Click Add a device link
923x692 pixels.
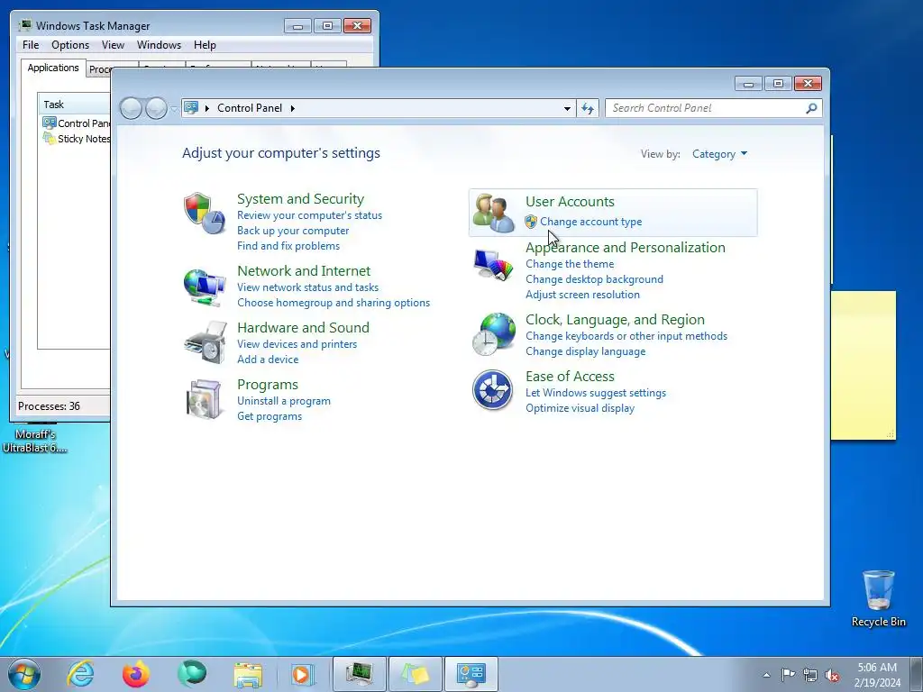pyautogui.click(x=268, y=360)
